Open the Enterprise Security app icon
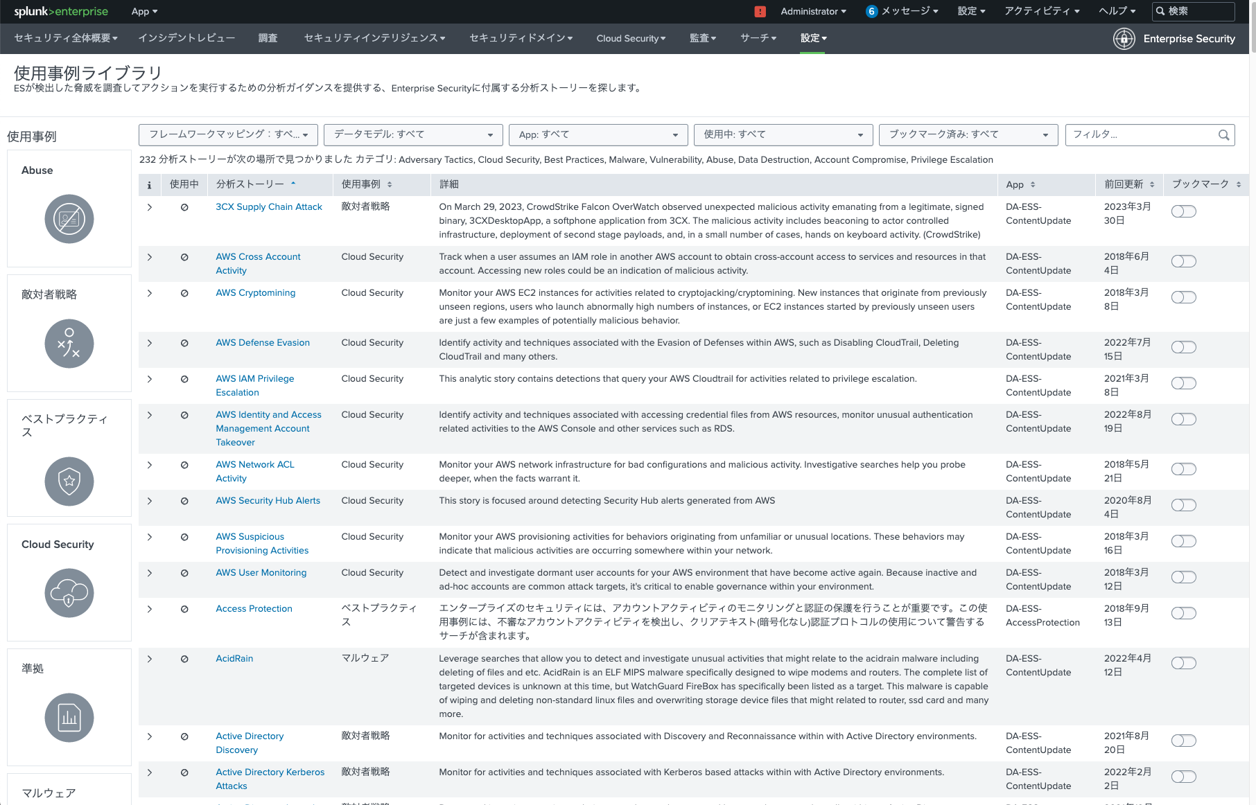 (1124, 39)
